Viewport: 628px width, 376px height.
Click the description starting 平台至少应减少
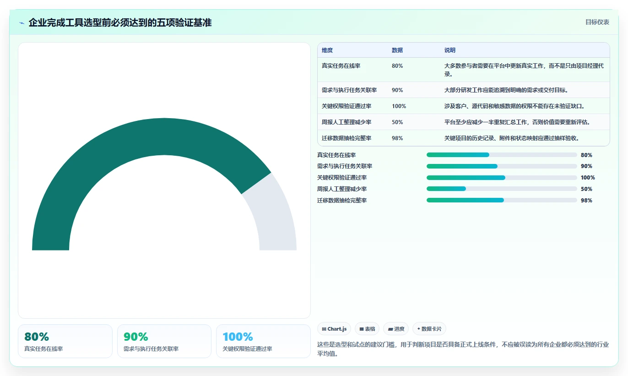[517, 122]
